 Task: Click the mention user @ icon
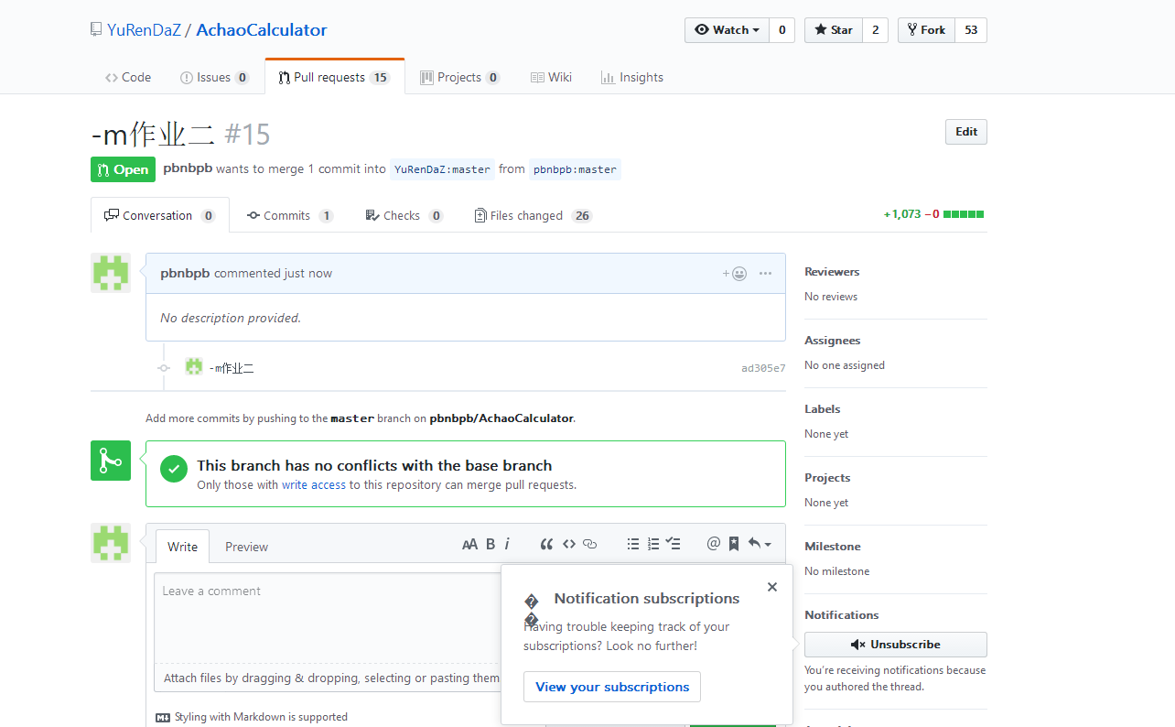pyautogui.click(x=714, y=544)
